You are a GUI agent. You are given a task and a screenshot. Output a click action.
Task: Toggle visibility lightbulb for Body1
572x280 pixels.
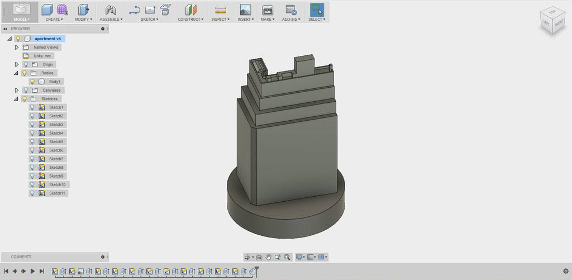coord(32,82)
